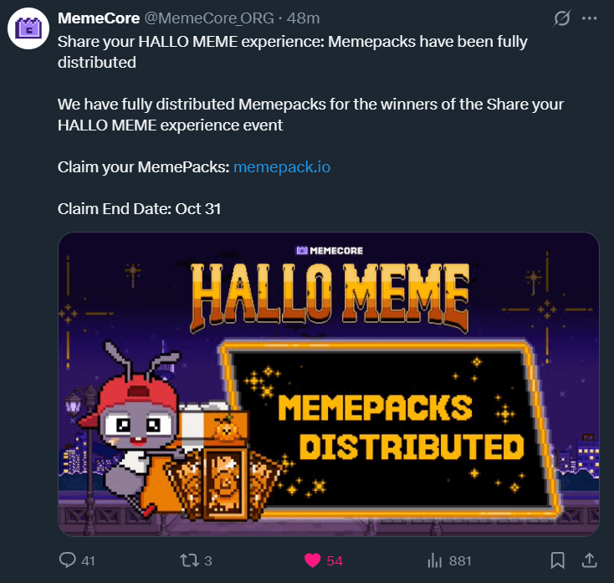Click the Claim End Date tweet text
This screenshot has width=614, height=583.
pyautogui.click(x=139, y=208)
